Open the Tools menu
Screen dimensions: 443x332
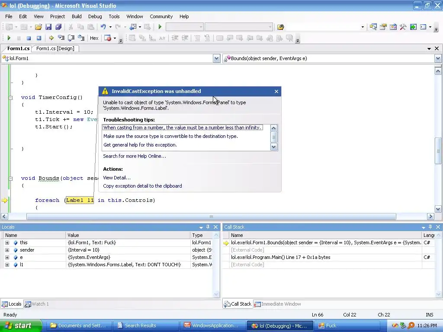(114, 16)
